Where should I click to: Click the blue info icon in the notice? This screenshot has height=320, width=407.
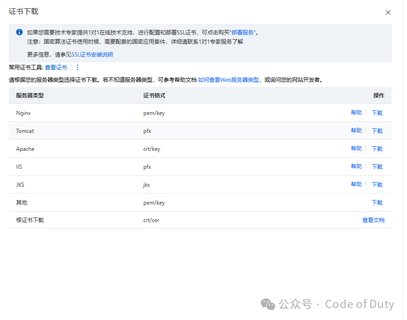tap(19, 32)
